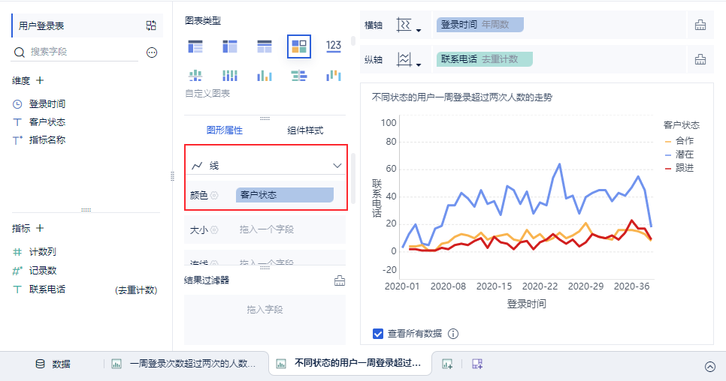Uncheck the 查看所有数据 checkbox
The width and height of the screenshot is (726, 381).
coord(378,334)
